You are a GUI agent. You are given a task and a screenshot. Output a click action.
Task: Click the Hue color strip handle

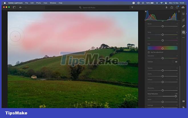[x=162, y=49]
